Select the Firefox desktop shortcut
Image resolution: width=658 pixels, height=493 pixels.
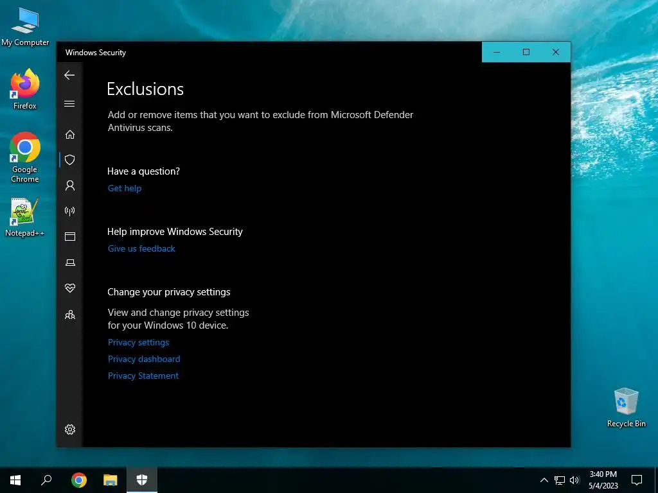pos(25,89)
